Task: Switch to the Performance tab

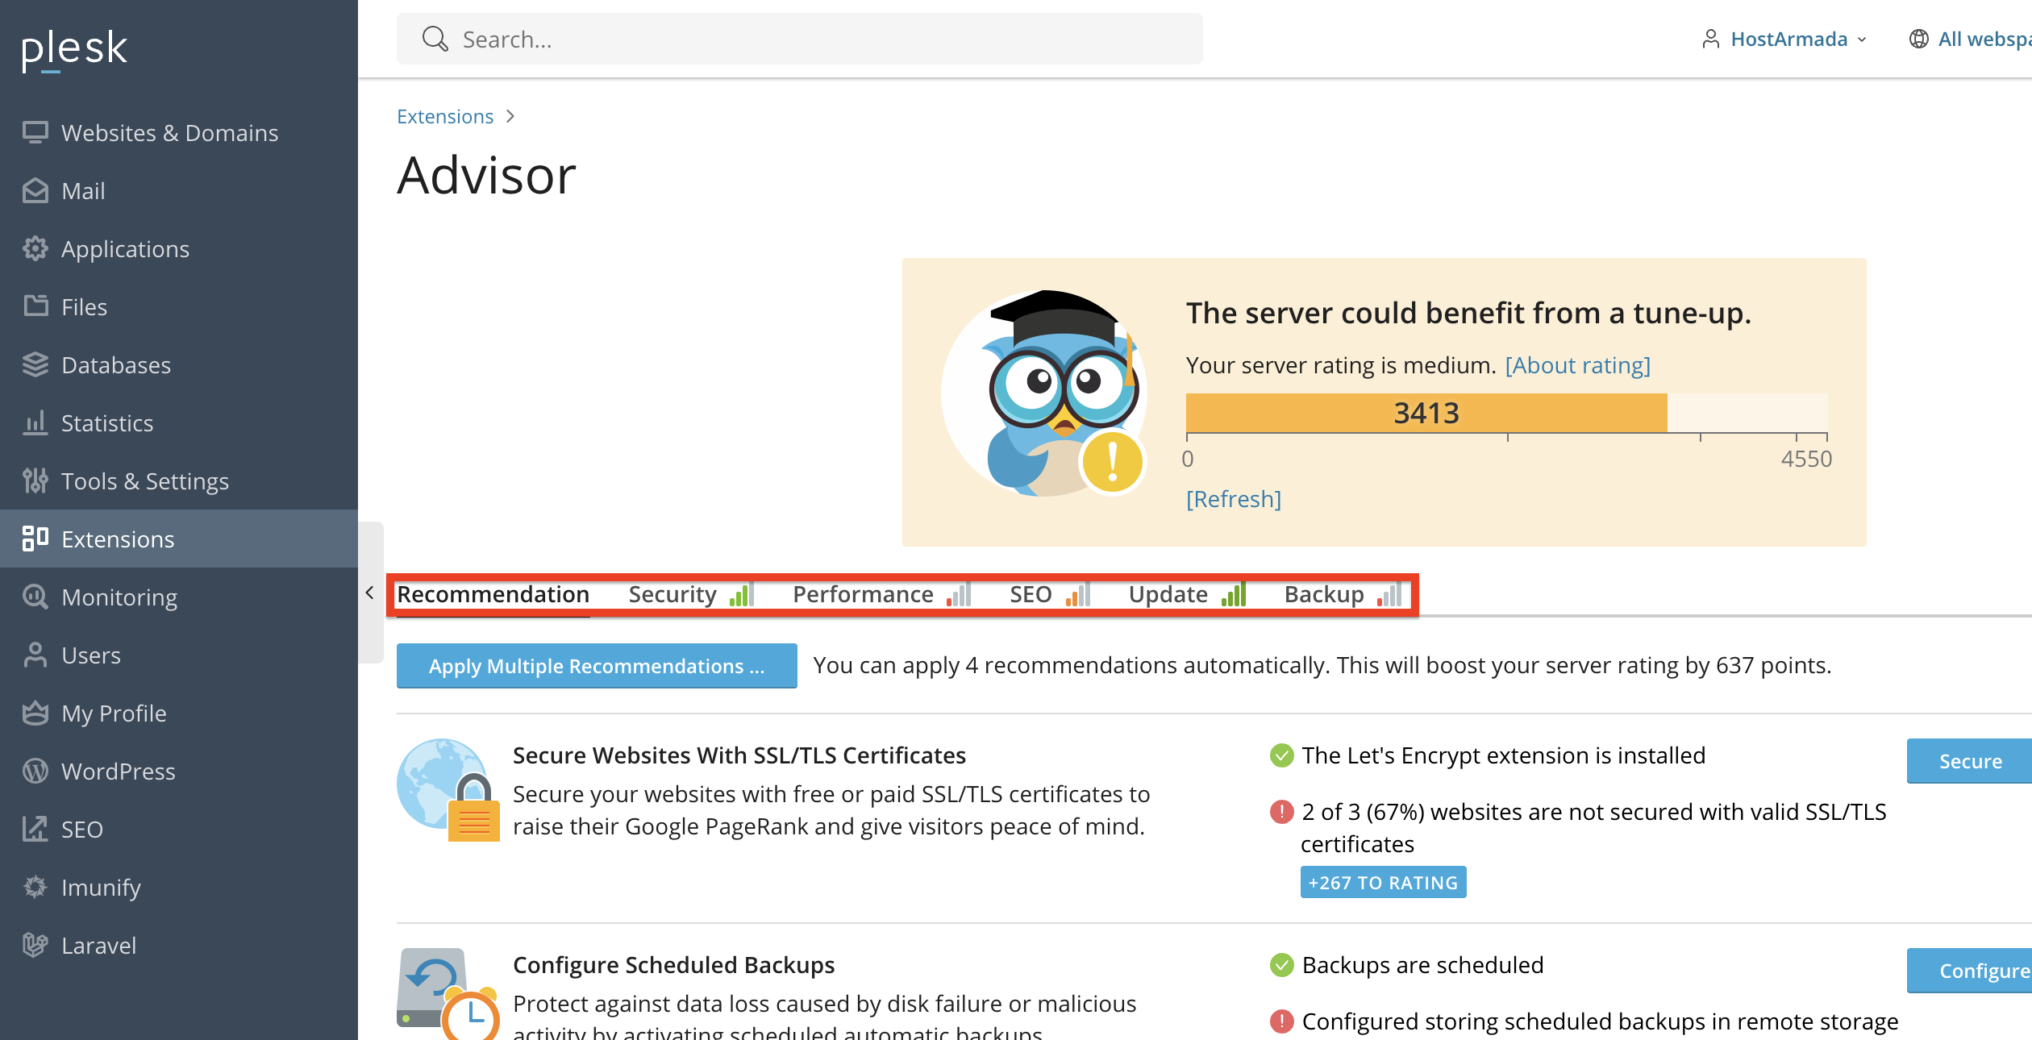Action: point(881,594)
